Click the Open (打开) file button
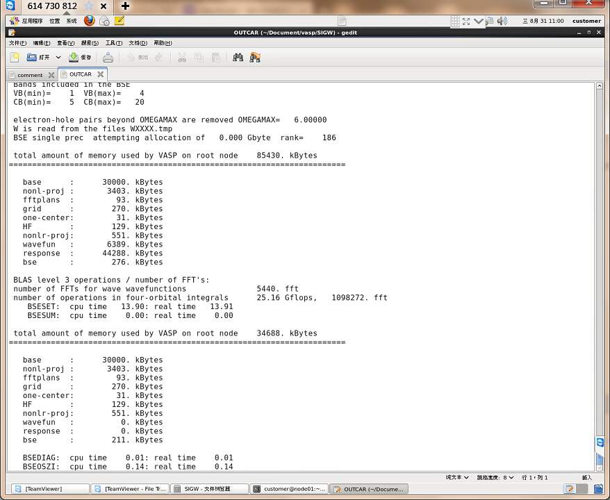The image size is (610, 500). point(38,58)
